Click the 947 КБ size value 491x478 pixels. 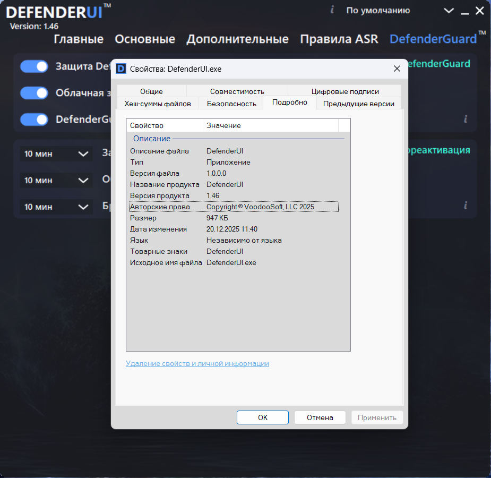click(217, 218)
